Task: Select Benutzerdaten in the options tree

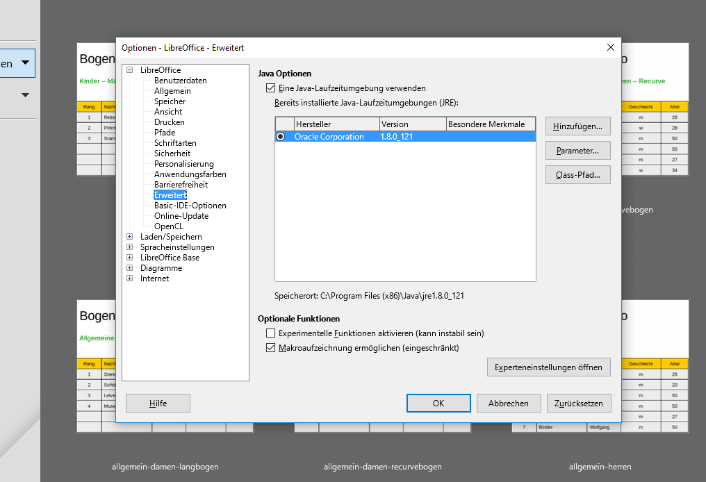Action: coord(181,81)
